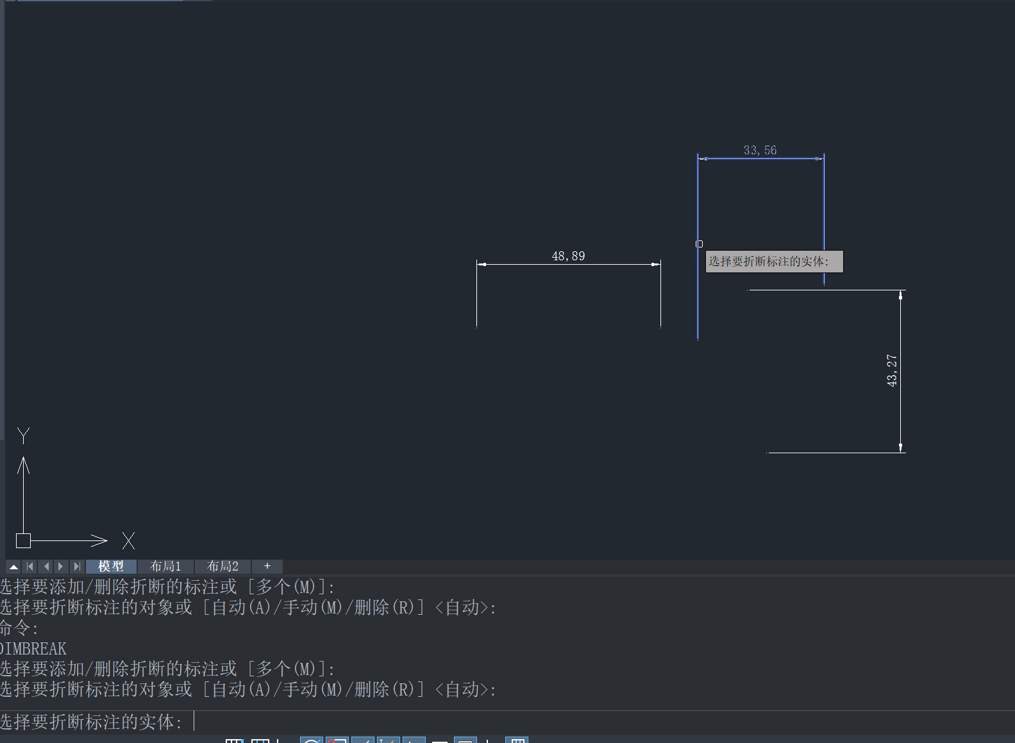Click the 选择要折断标注的实体 tooltip
Image resolution: width=1015 pixels, height=743 pixels.
coord(774,262)
